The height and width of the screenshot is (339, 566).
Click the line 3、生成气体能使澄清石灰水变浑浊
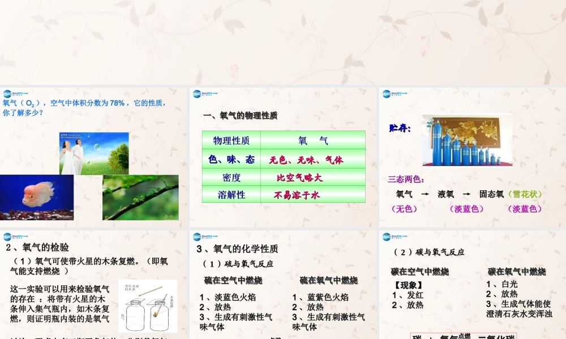coord(519,308)
